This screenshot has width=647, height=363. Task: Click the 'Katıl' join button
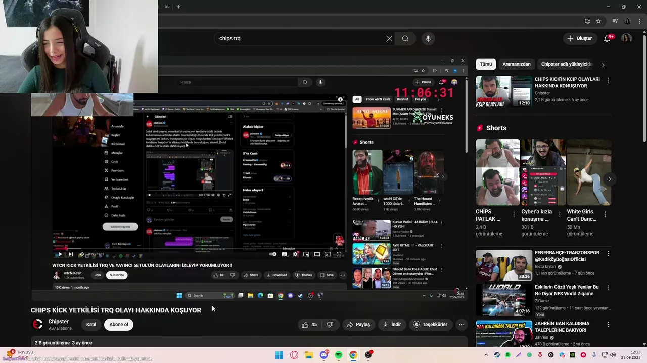pos(91,325)
